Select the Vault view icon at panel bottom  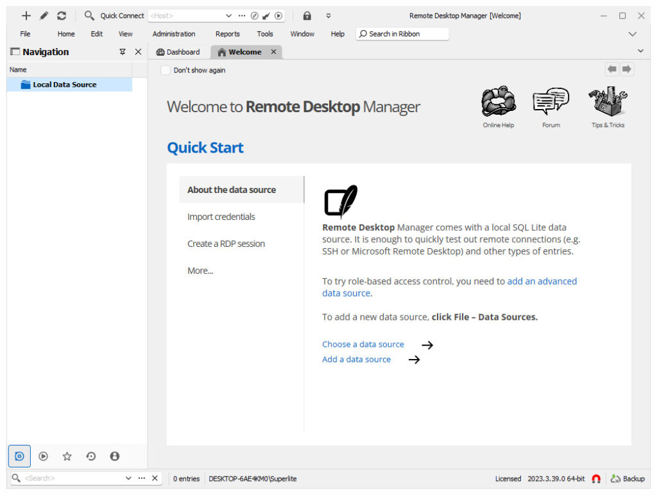pos(19,456)
